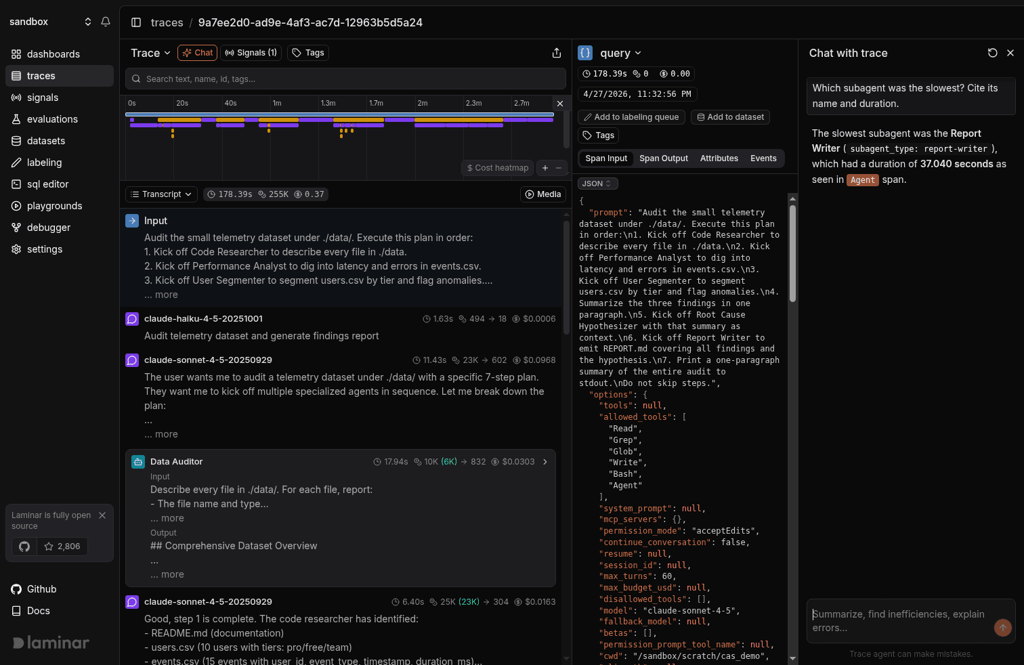
Task: Reset the chat with refresh icon
Action: [992, 53]
